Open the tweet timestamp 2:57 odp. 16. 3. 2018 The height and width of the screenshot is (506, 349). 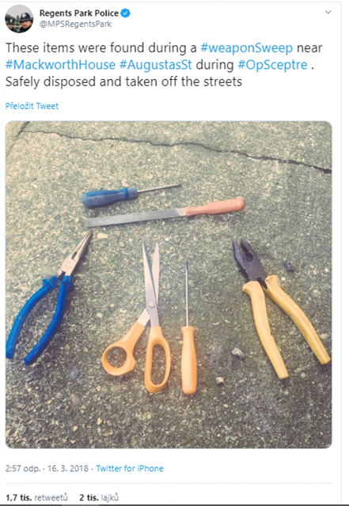[47, 468]
